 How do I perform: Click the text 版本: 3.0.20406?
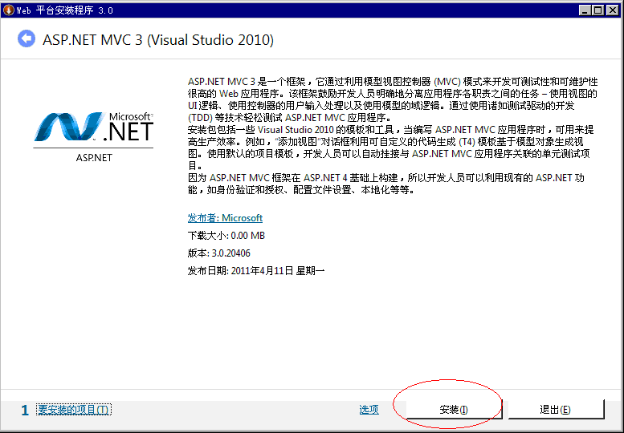tap(219, 253)
